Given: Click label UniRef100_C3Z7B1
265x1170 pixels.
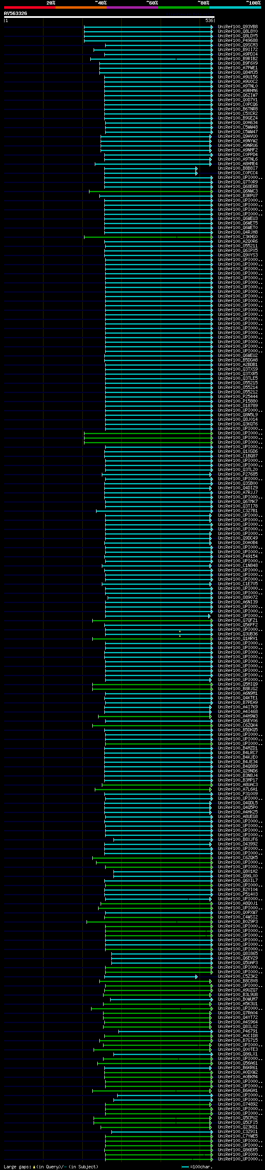Looking at the screenshot, I should (x=237, y=511).
